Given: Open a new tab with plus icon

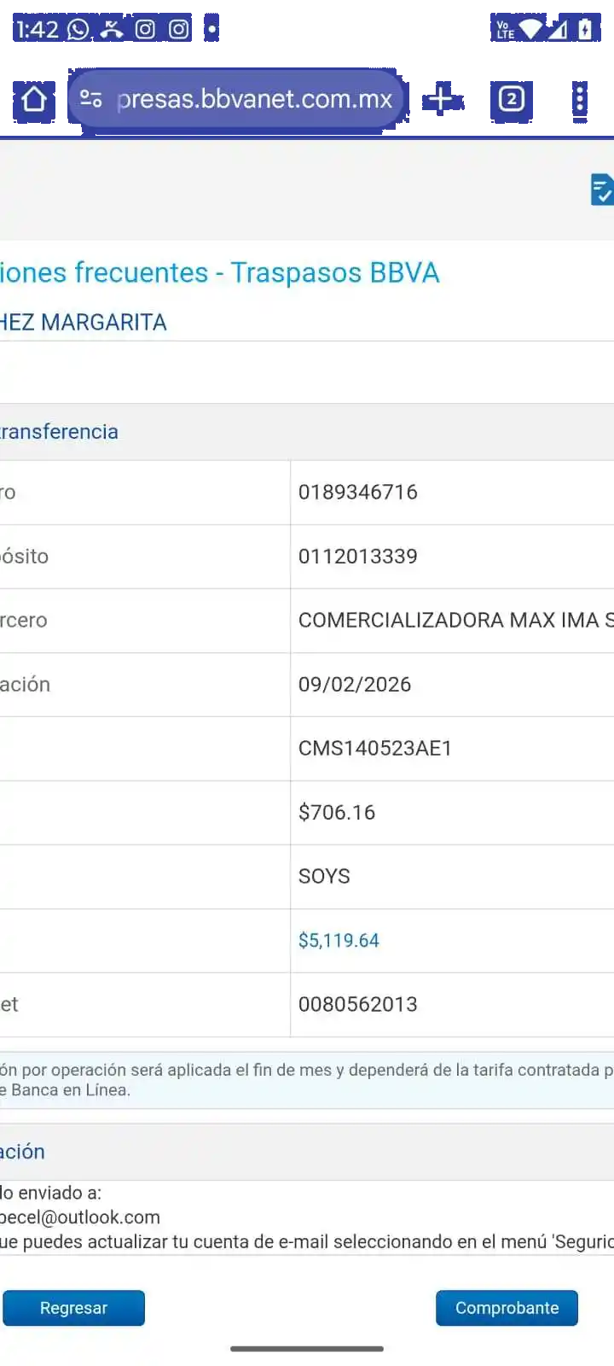Looking at the screenshot, I should 440,100.
